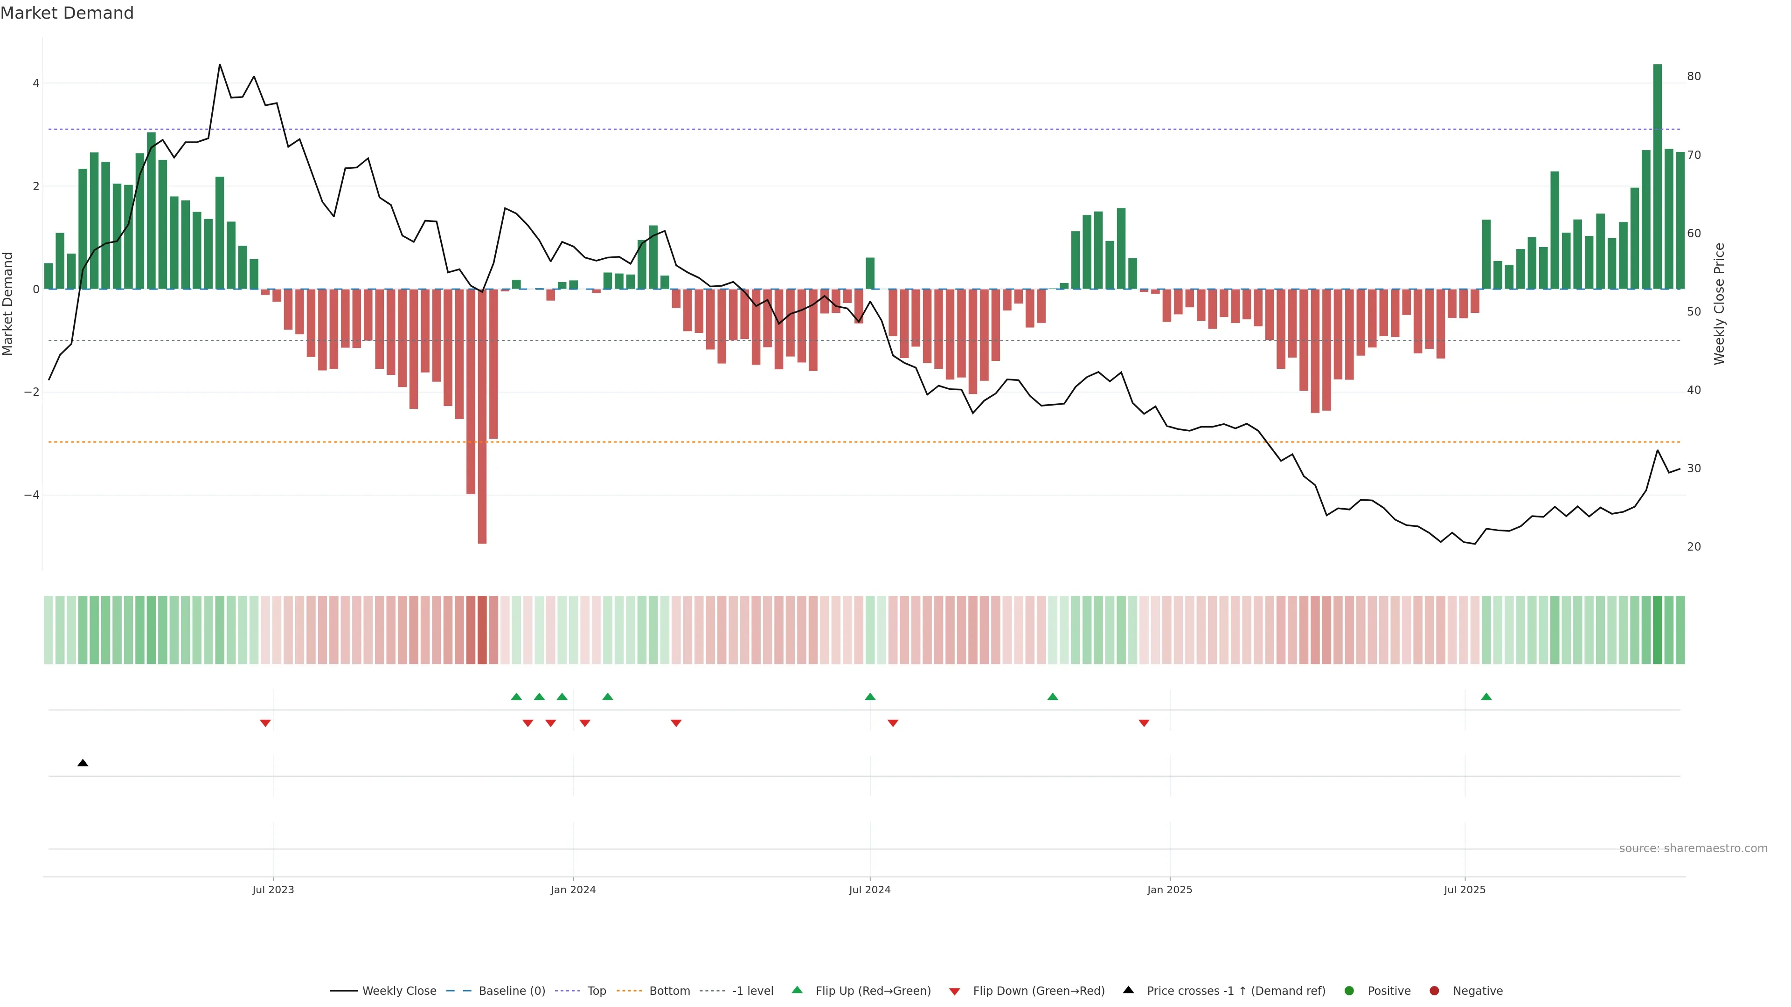
Task: Click the black triangle icon in the legend
Action: pyautogui.click(x=1128, y=990)
